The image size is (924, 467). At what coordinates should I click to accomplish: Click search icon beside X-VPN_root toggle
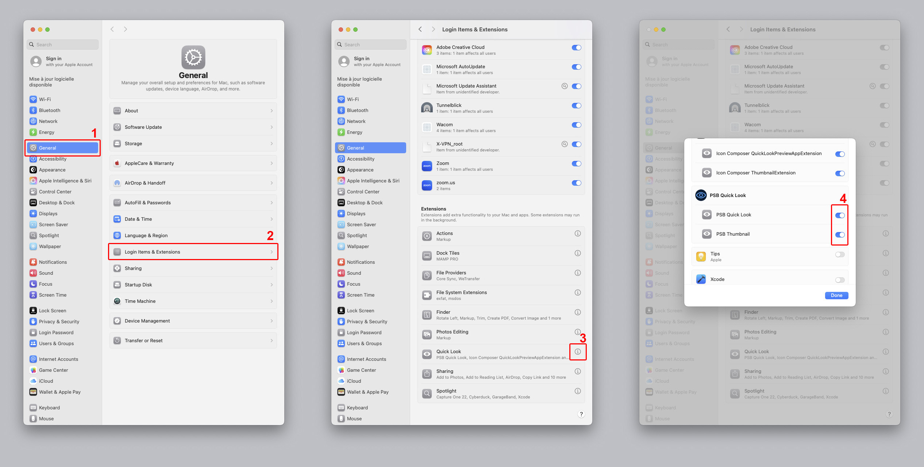(x=564, y=144)
